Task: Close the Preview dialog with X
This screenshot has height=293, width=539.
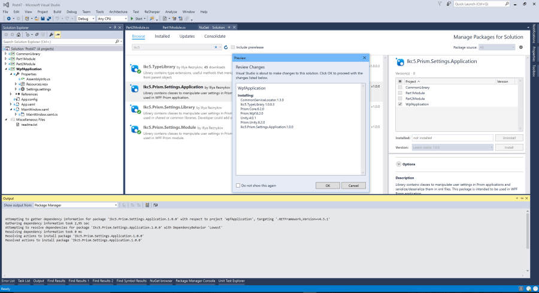Action: point(364,58)
